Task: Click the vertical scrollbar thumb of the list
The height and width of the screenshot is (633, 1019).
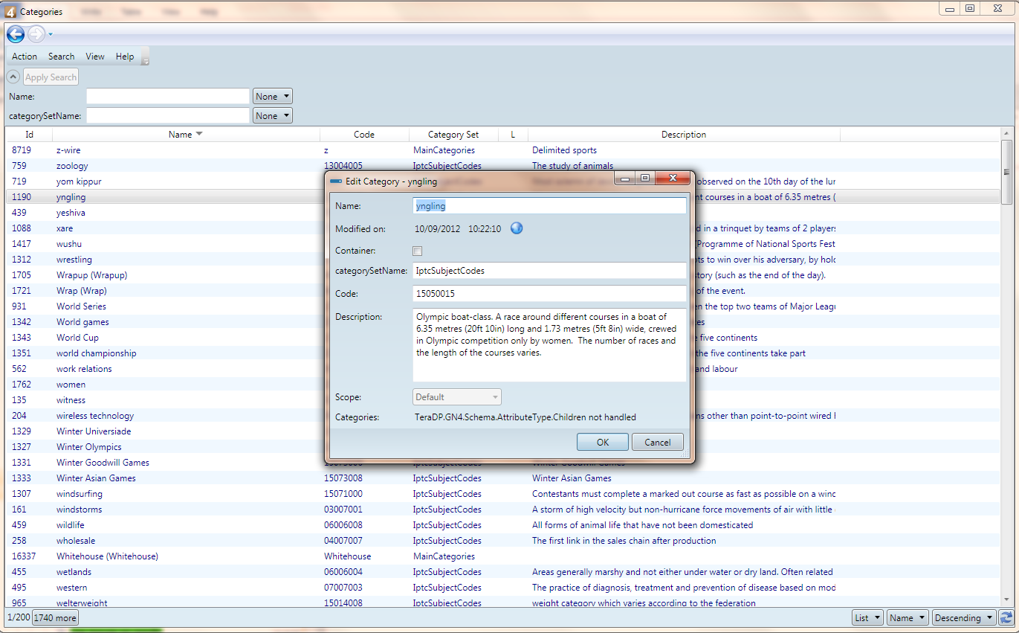Action: click(x=1006, y=172)
